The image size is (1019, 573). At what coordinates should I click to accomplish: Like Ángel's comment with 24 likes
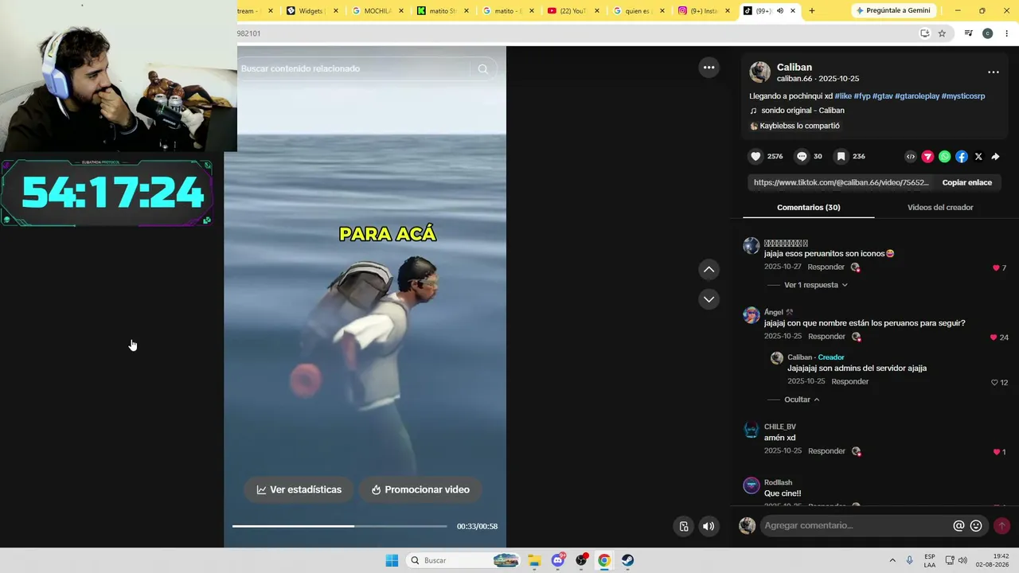pyautogui.click(x=994, y=337)
